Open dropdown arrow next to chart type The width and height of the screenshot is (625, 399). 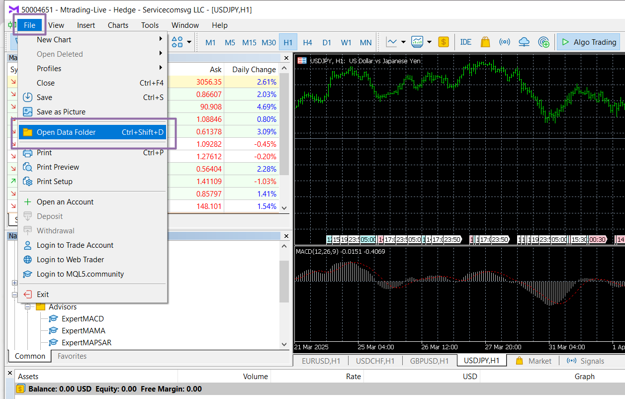click(x=403, y=42)
